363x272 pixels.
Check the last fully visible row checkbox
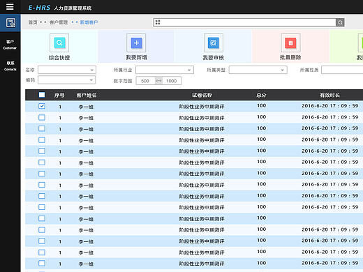[x=42, y=264]
